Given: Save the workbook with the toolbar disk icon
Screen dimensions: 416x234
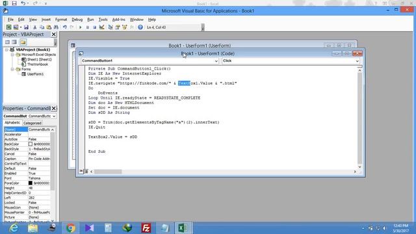Looking at the screenshot, I should pos(26,27).
